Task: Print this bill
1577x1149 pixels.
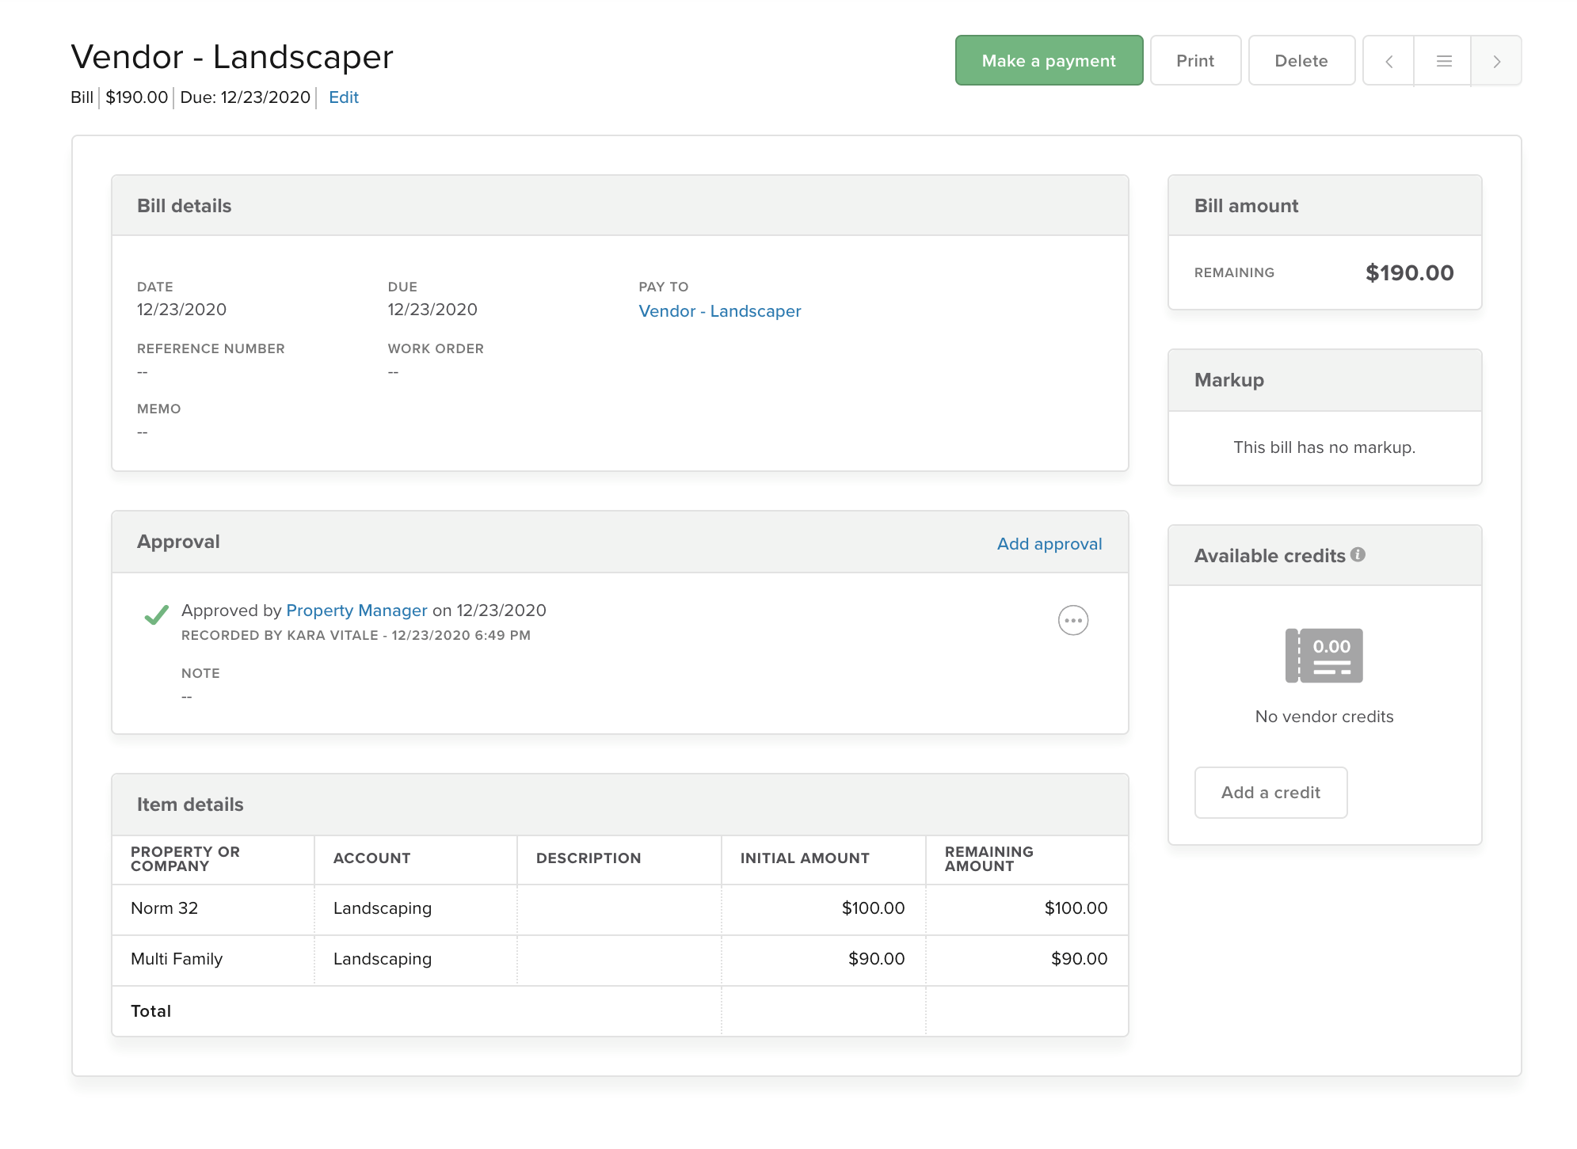Action: click(1194, 60)
